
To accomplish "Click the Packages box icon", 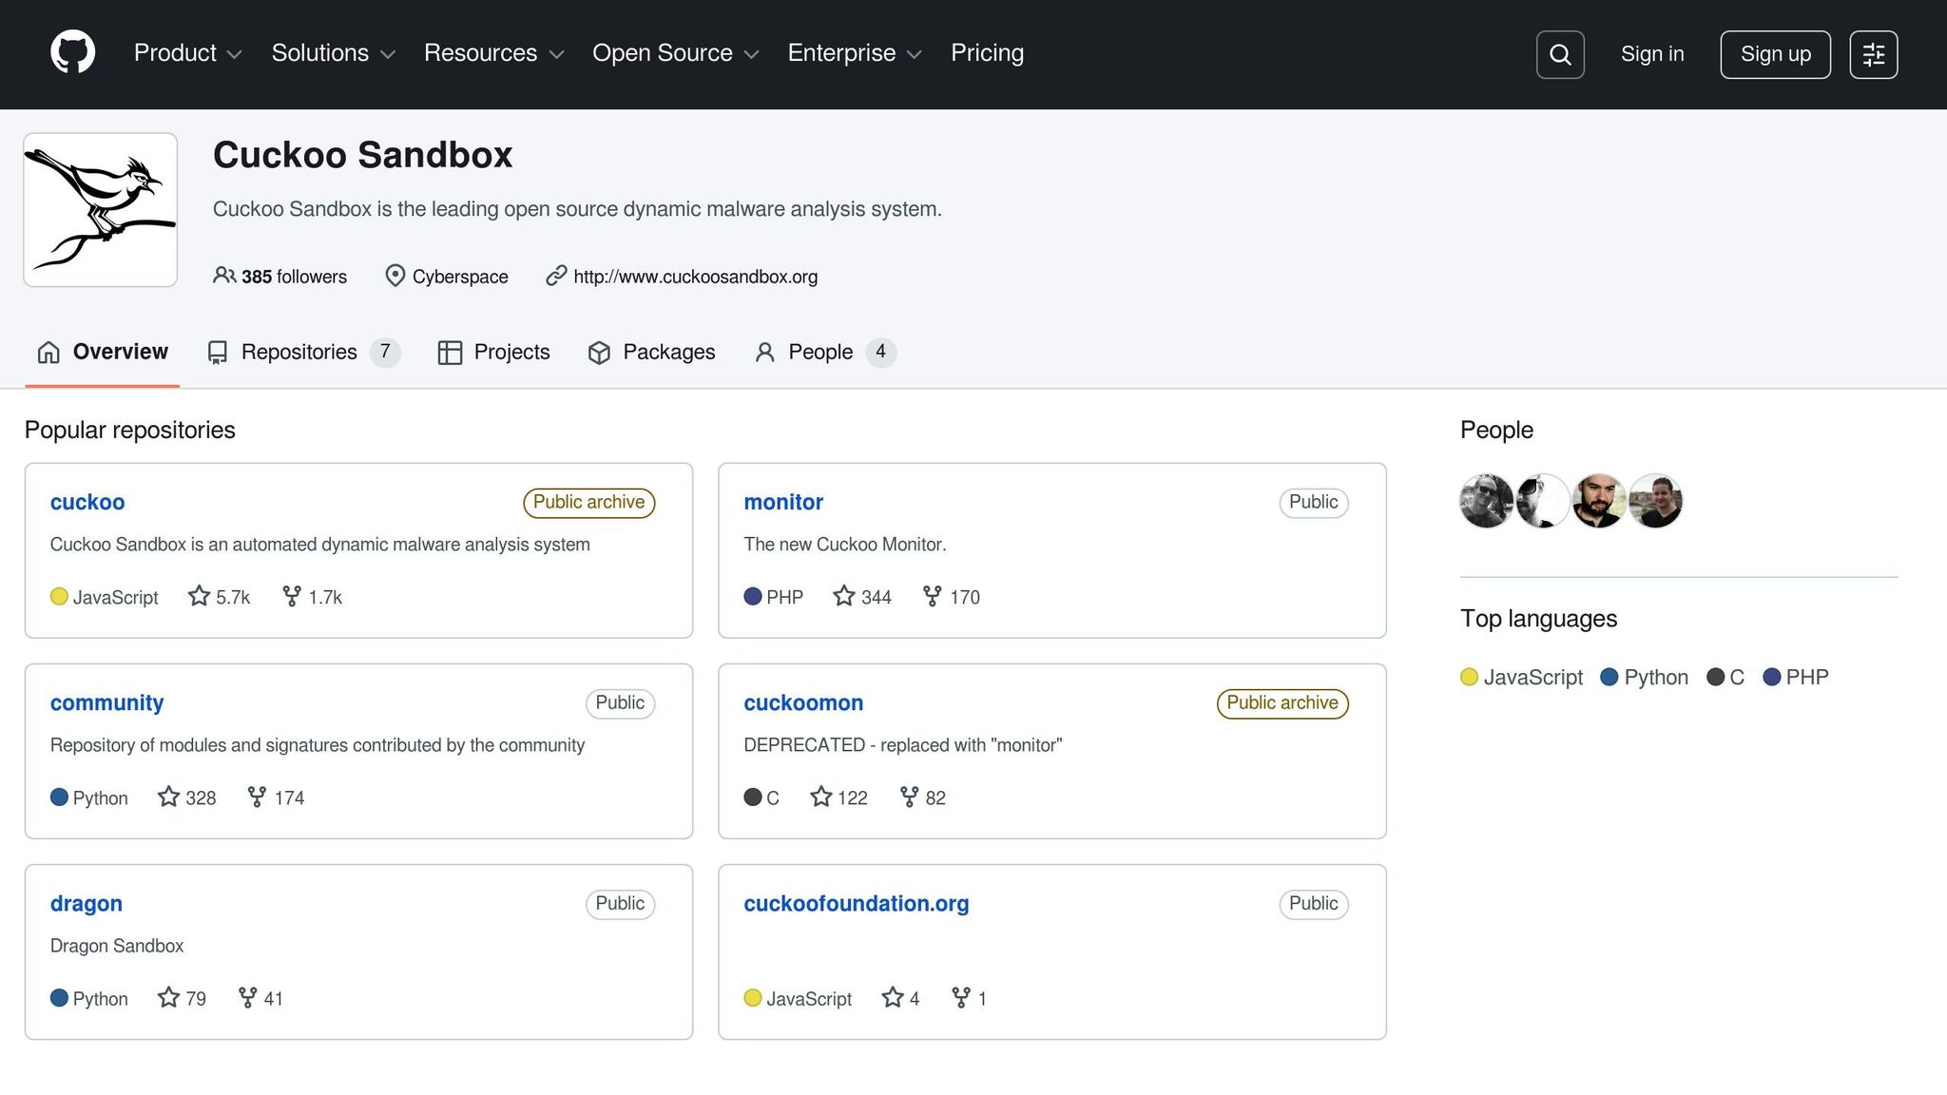I will coord(599,353).
